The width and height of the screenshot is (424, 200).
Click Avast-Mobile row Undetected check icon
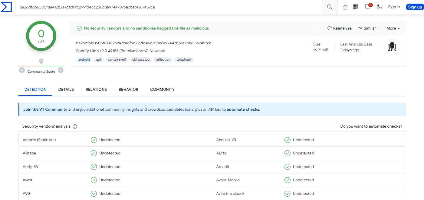tap(288, 180)
